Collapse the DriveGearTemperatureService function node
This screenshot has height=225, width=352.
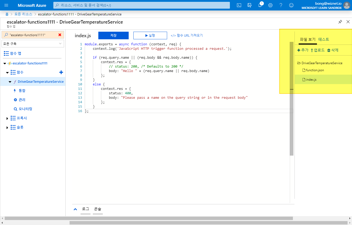click(10, 82)
